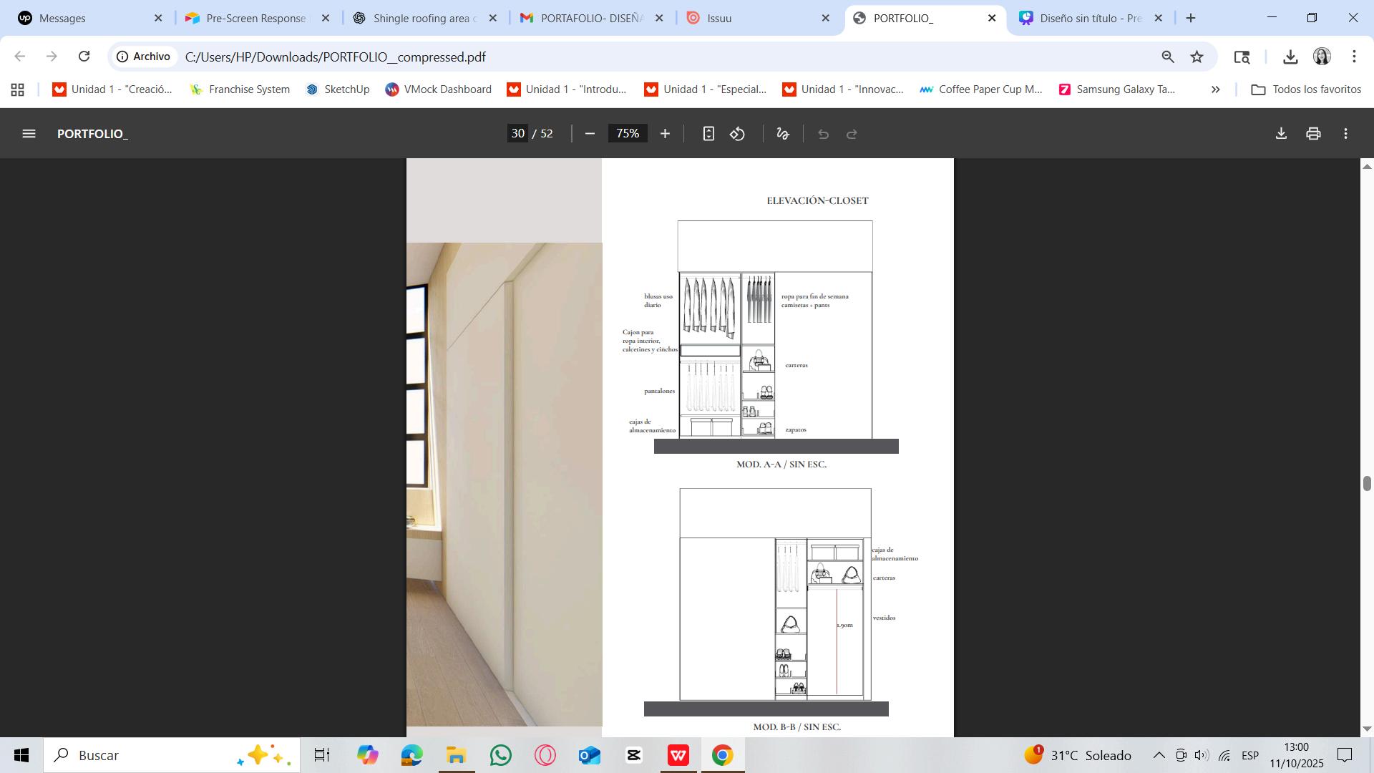
Task: Download the PDF from viewer toolbar
Action: pyautogui.click(x=1281, y=134)
